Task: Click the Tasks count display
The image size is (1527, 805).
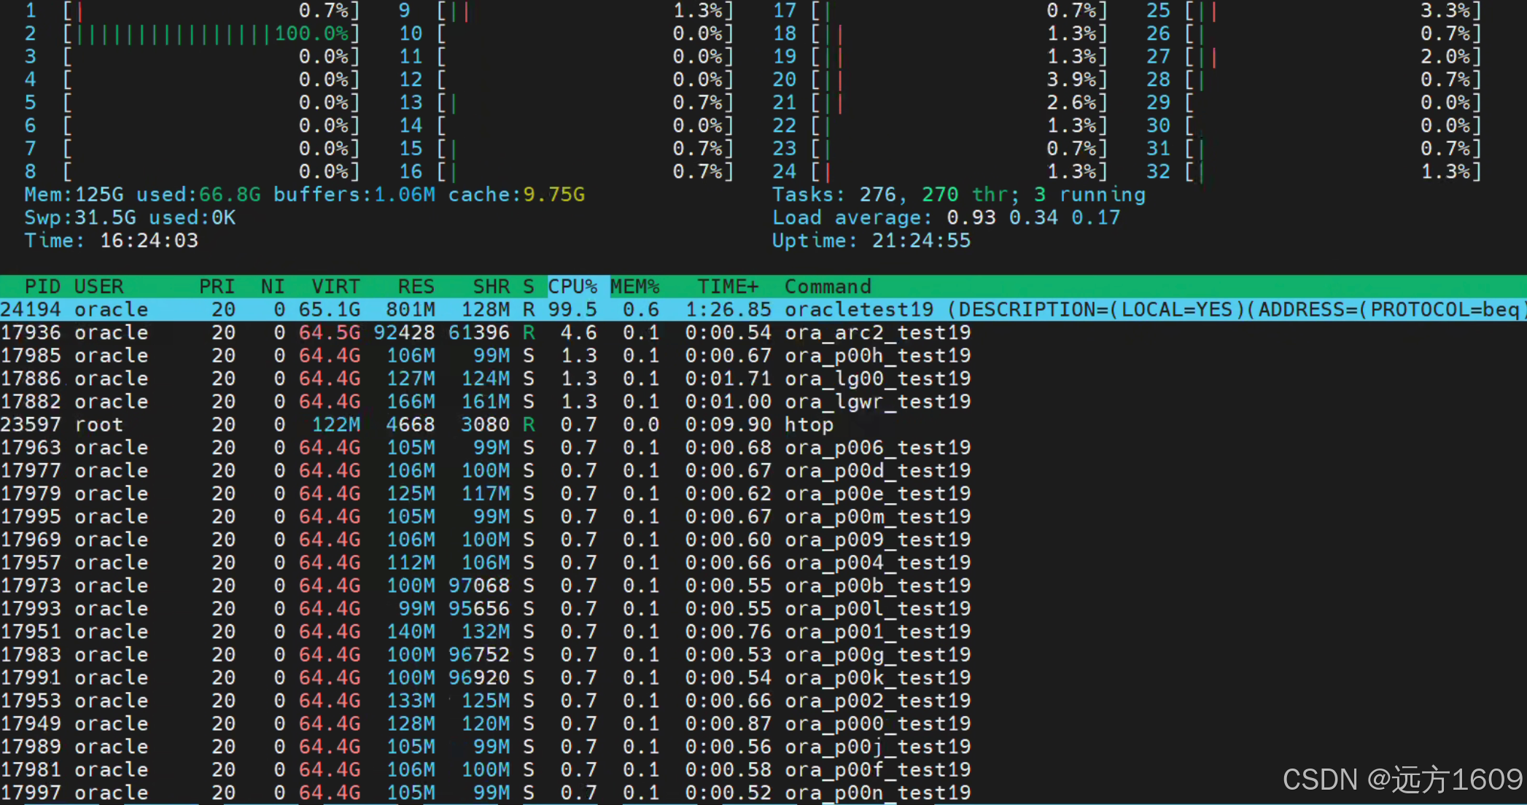Action: pos(958,195)
